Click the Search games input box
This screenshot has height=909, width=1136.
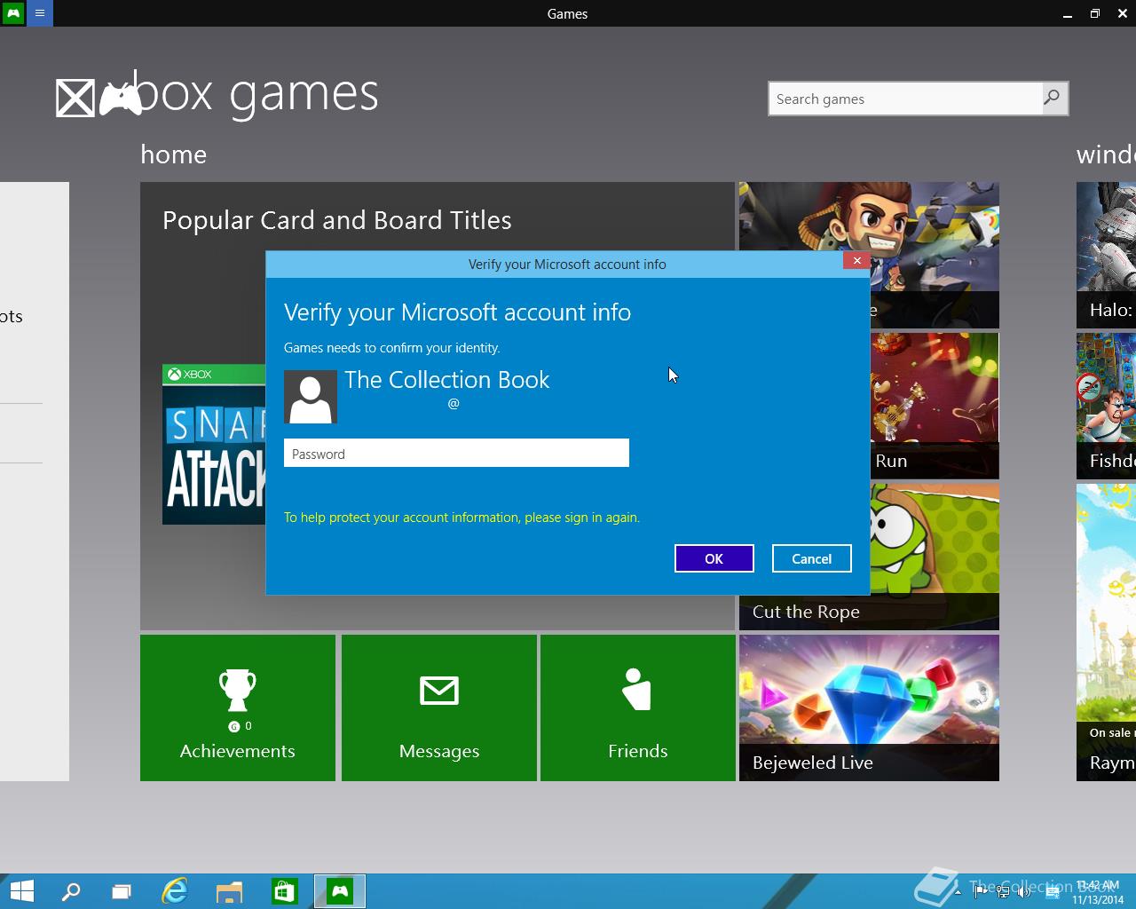tap(905, 99)
